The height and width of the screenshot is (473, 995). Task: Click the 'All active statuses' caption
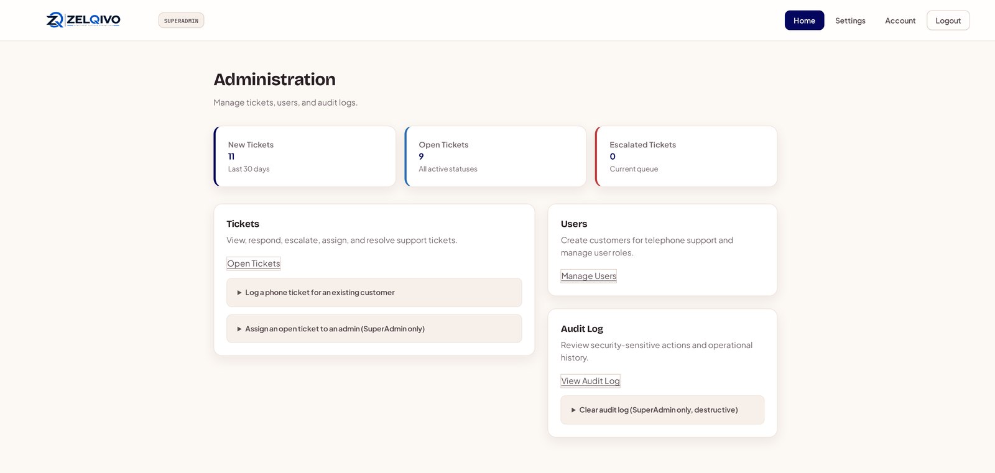[x=448, y=169]
